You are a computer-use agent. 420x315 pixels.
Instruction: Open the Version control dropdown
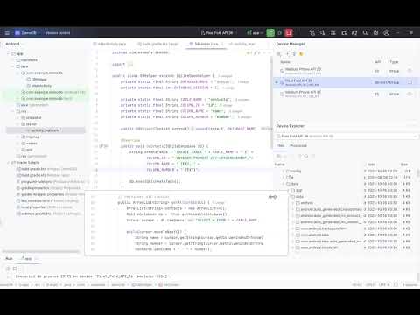58,33
